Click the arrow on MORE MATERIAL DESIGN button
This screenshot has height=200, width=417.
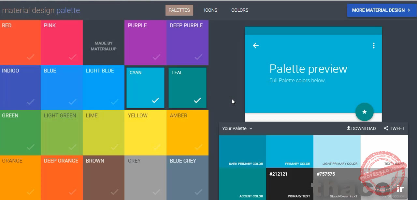click(x=409, y=10)
